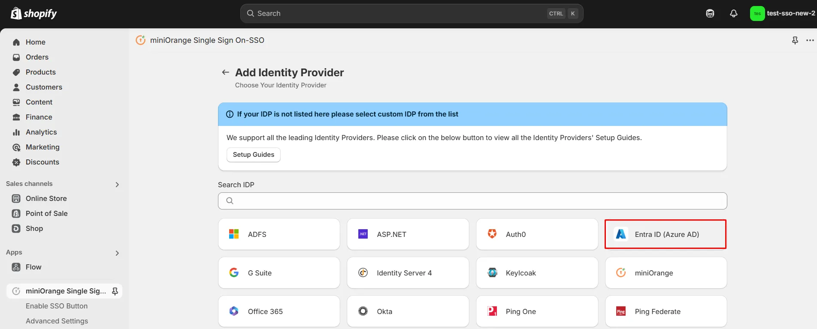Click the Analytics bar chart icon
The width and height of the screenshot is (817, 329).
[x=16, y=132]
